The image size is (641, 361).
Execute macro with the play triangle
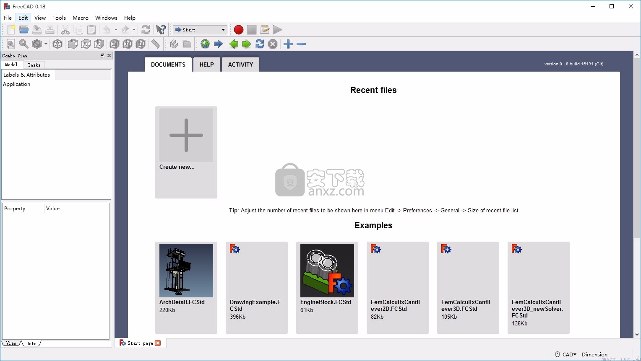278,30
